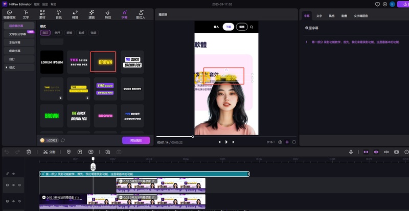The image size is (409, 211).
Task: Toggle visibility eye of the subtitle track
Action: 13,174
